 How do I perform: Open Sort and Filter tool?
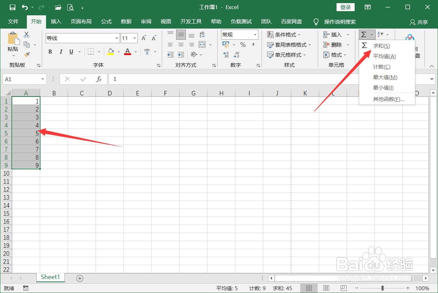(x=381, y=34)
